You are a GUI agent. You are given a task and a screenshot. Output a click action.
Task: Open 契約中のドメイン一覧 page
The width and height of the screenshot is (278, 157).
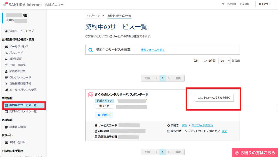pyautogui.click(x=23, y=111)
